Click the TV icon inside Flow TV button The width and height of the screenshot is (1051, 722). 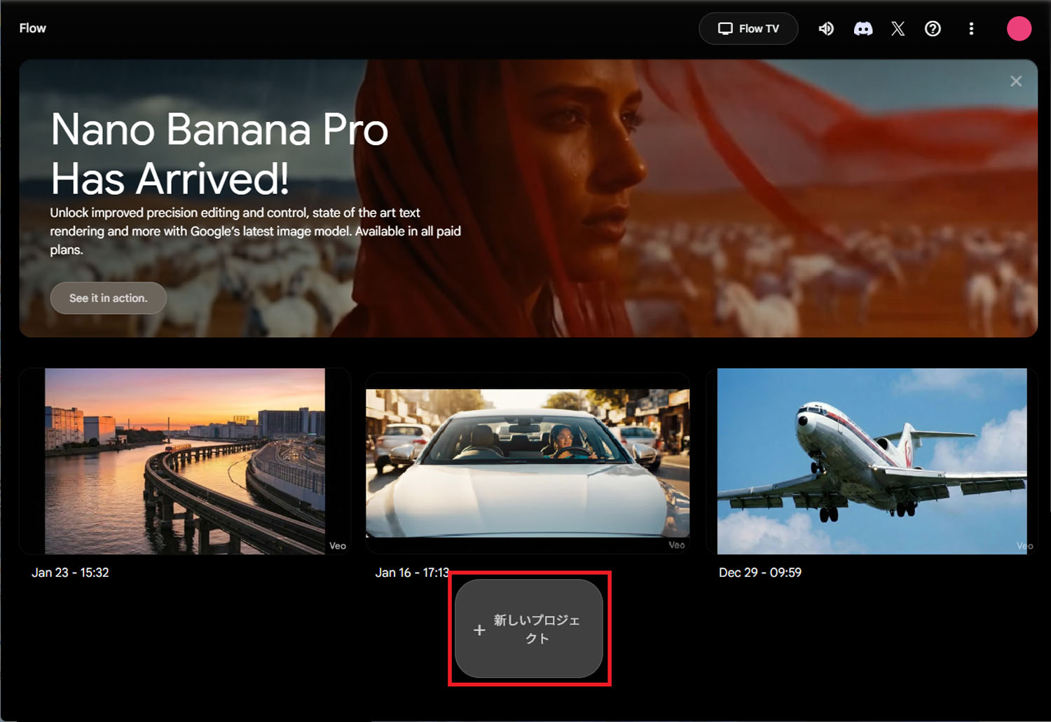726,28
